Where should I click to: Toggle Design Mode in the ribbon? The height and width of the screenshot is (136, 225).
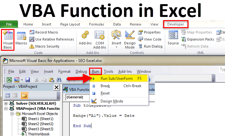[129, 39]
